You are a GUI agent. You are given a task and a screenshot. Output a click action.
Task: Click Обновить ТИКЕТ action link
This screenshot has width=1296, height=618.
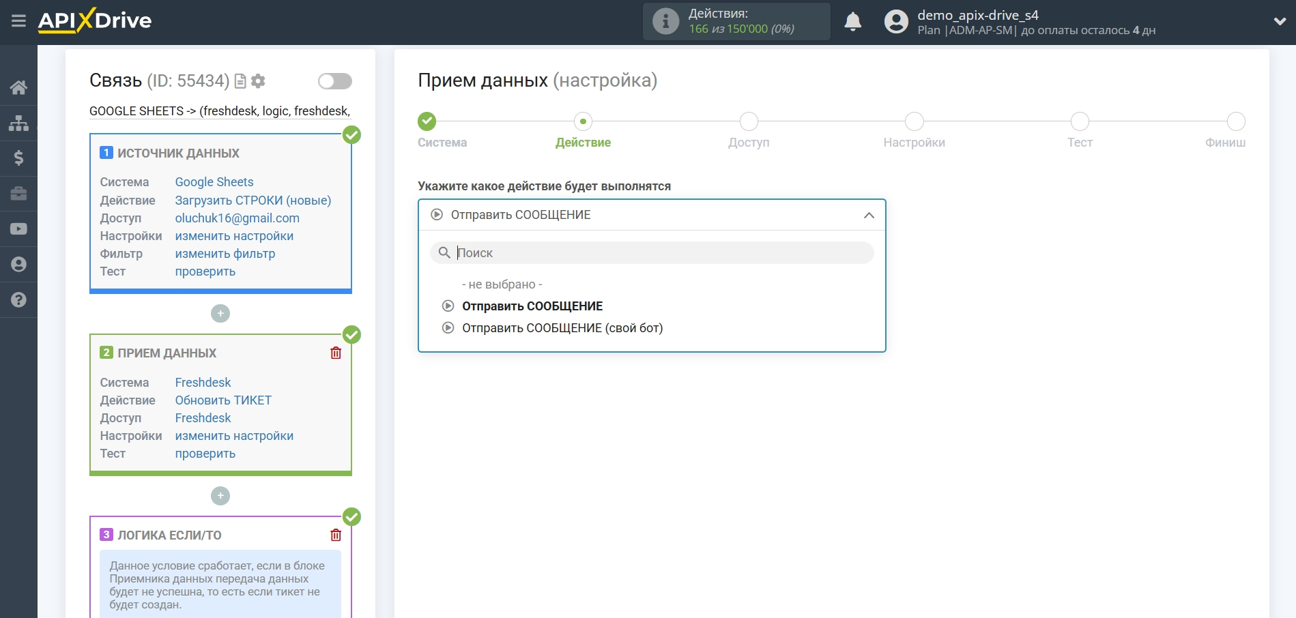point(223,400)
